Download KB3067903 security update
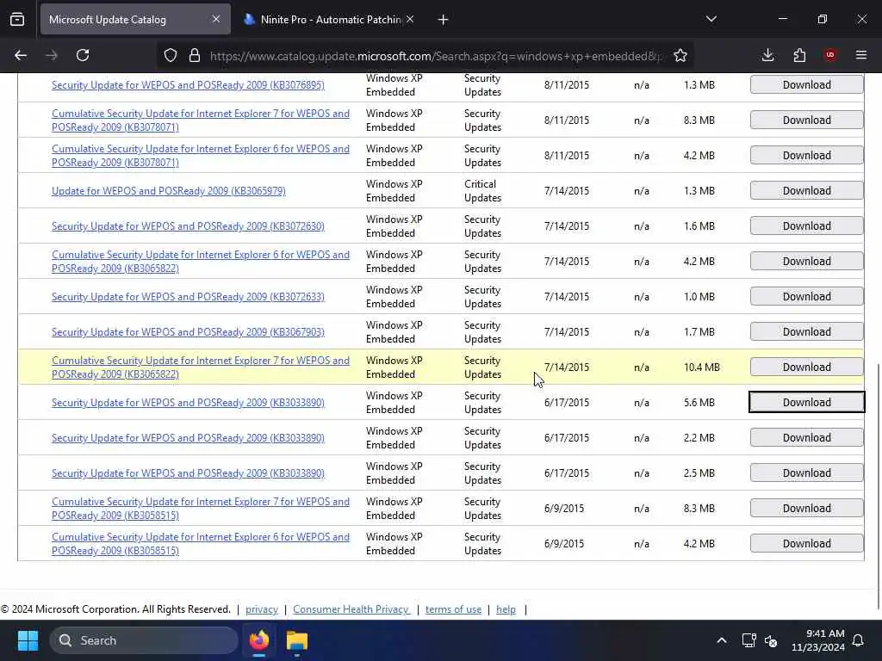 click(806, 331)
